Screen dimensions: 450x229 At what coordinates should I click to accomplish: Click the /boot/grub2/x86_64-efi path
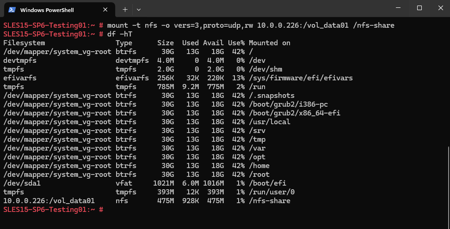[295, 113]
